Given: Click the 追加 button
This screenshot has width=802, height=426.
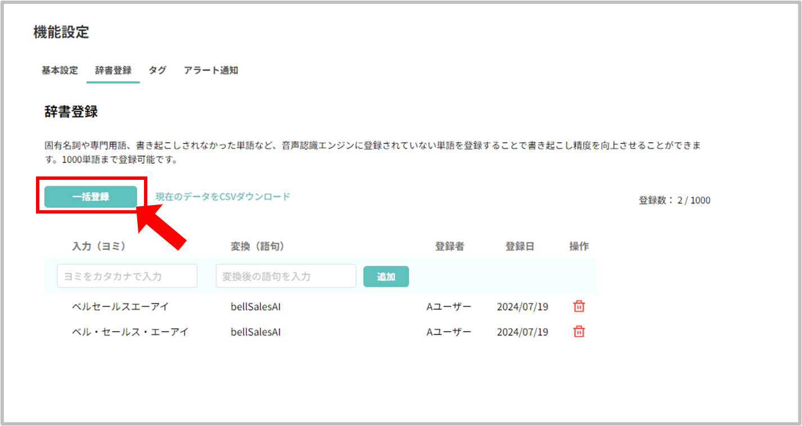Looking at the screenshot, I should point(386,277).
